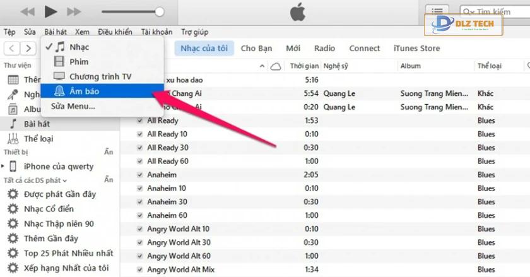Open the Trợ giúp menu
The width and height of the screenshot is (530, 277).
195,32
